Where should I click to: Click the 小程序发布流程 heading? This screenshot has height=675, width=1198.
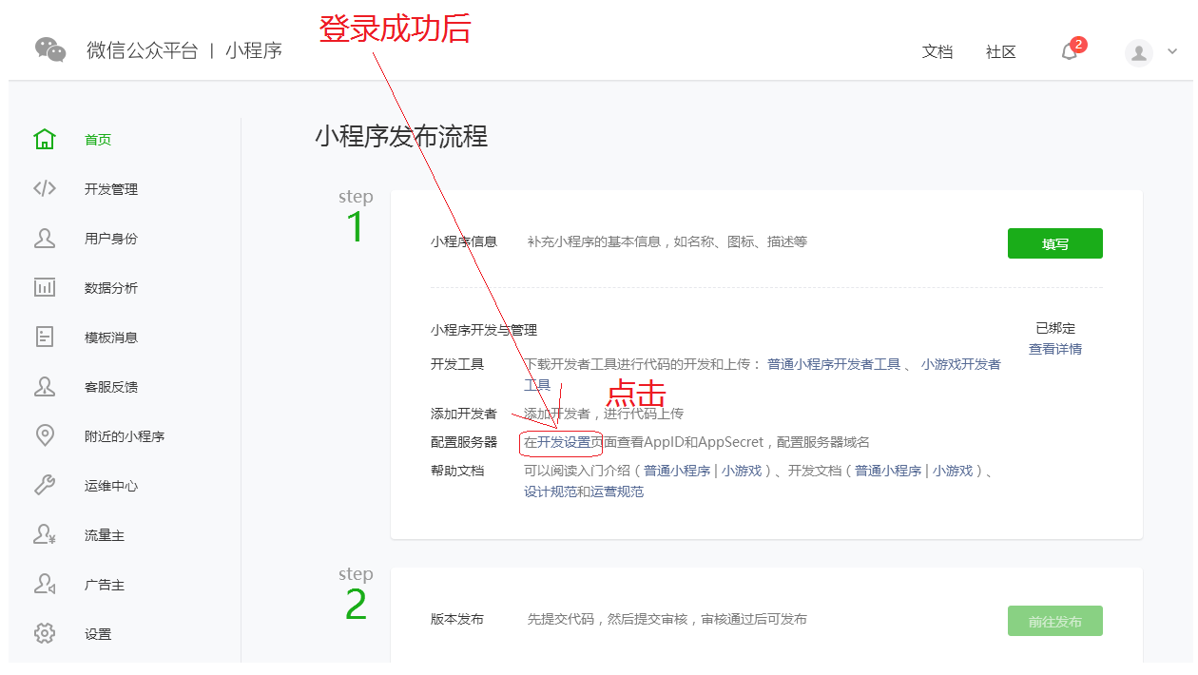point(401,136)
